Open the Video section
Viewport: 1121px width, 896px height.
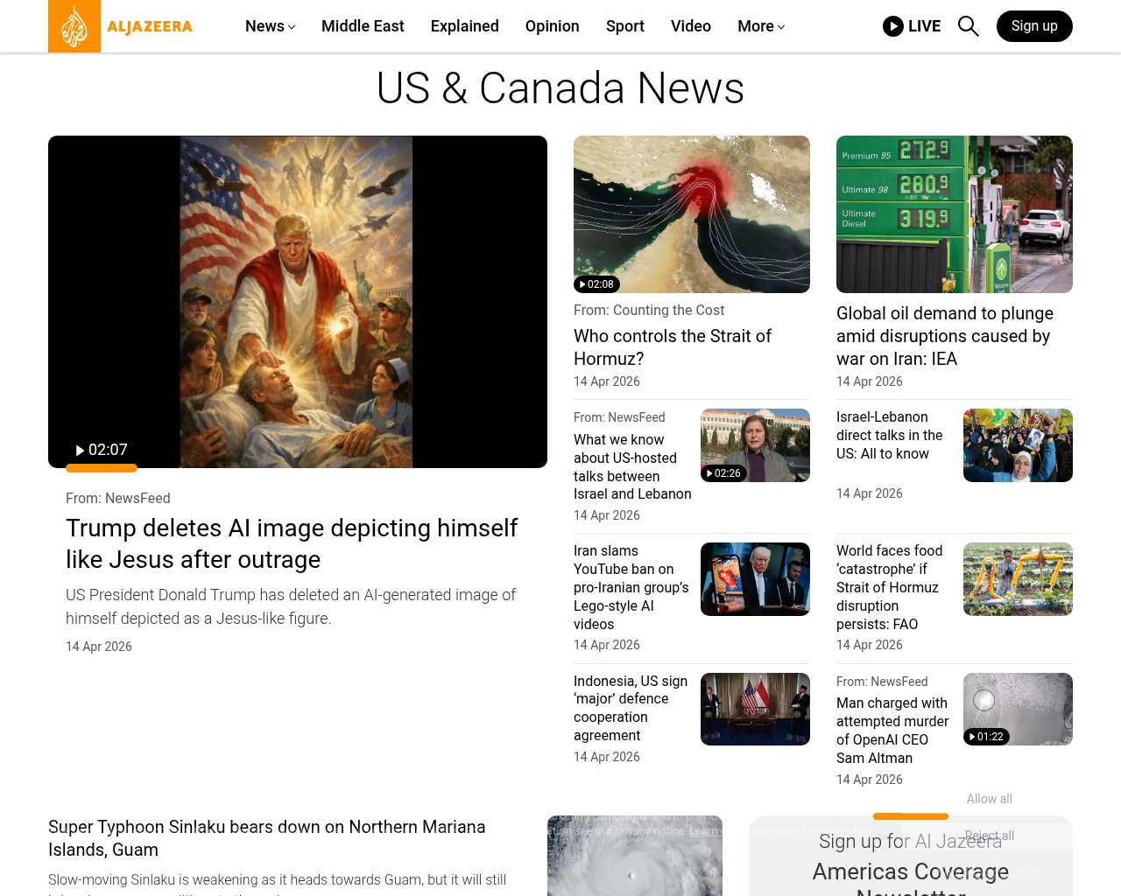[x=691, y=26]
